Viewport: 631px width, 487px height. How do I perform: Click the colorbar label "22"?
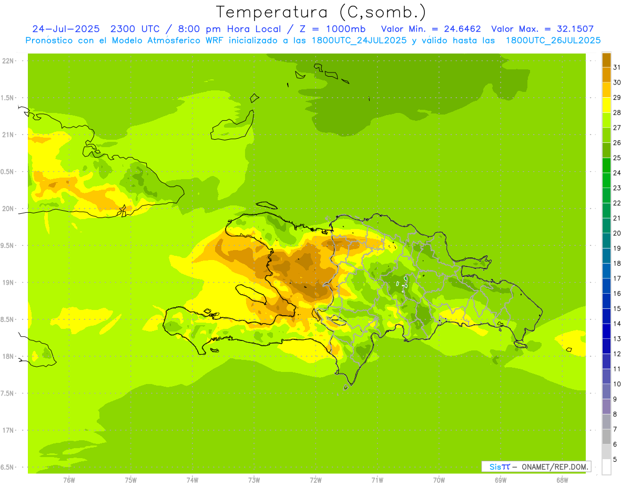[x=617, y=203]
